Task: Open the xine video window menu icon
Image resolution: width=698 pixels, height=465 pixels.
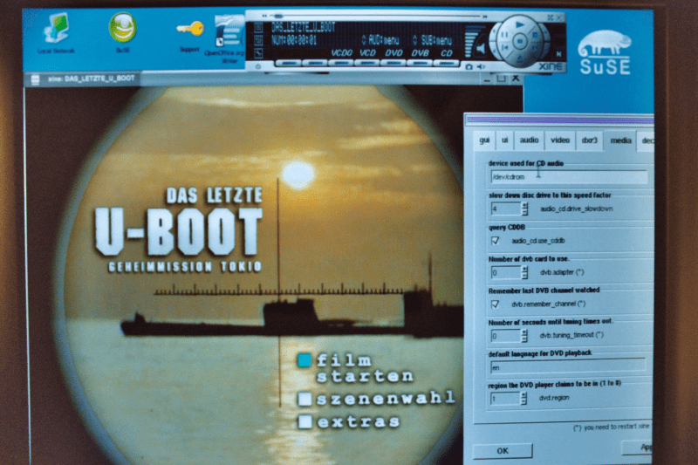Action: point(35,79)
